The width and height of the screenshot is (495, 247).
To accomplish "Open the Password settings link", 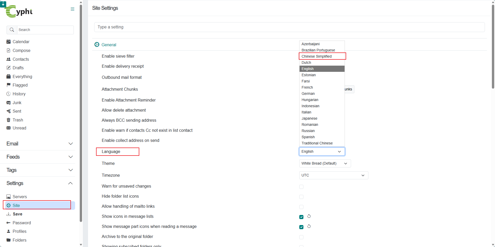I will (x=21, y=223).
